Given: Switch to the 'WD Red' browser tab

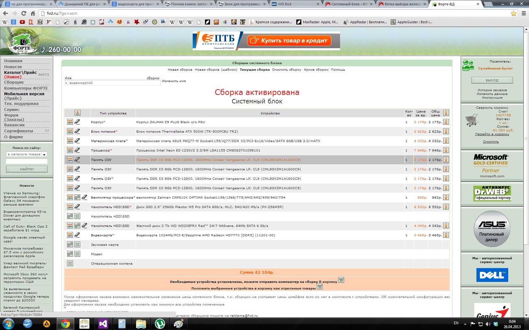Looking at the screenshot, I should [x=295, y=4].
